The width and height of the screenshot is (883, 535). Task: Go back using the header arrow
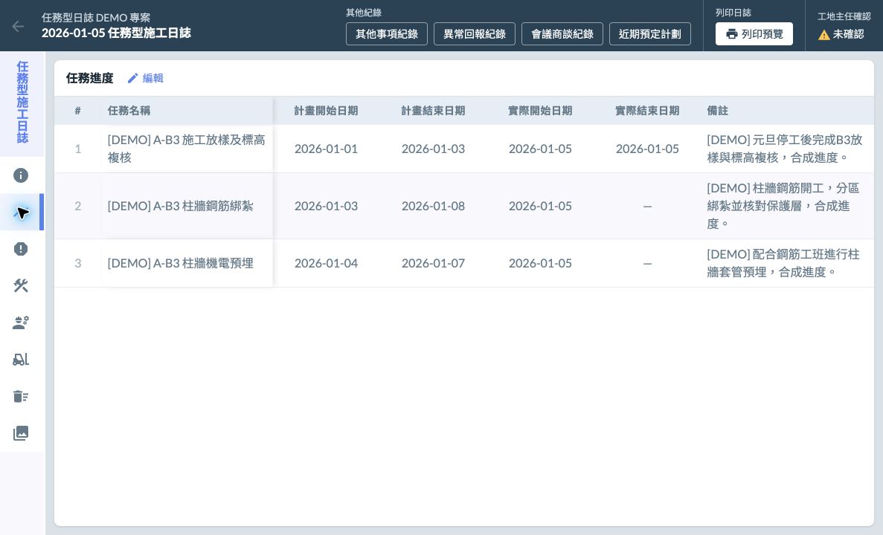18,26
